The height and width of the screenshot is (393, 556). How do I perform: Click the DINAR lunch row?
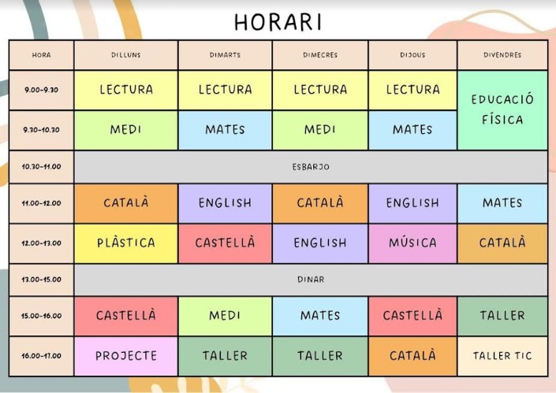pos(311,280)
